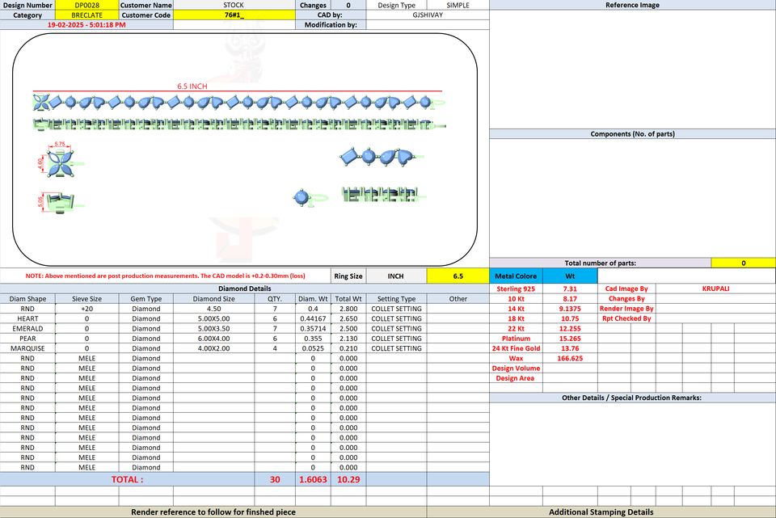Click the 18 Kt weight 10.75

point(570,318)
